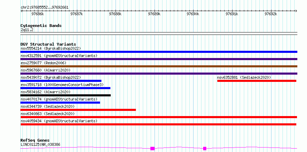
Task: Click the 97689k ruler tick label
Action: 155,14
